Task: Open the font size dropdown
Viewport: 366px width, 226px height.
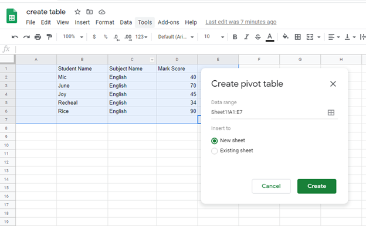Action: pos(214,37)
